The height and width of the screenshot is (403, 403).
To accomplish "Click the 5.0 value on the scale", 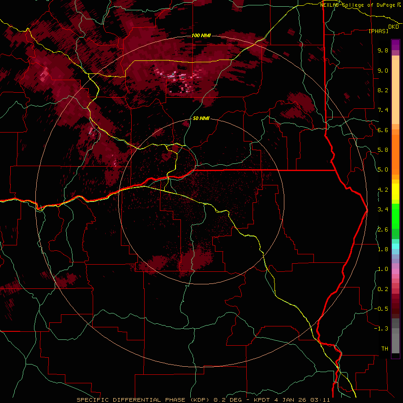I will pyautogui.click(x=383, y=170).
